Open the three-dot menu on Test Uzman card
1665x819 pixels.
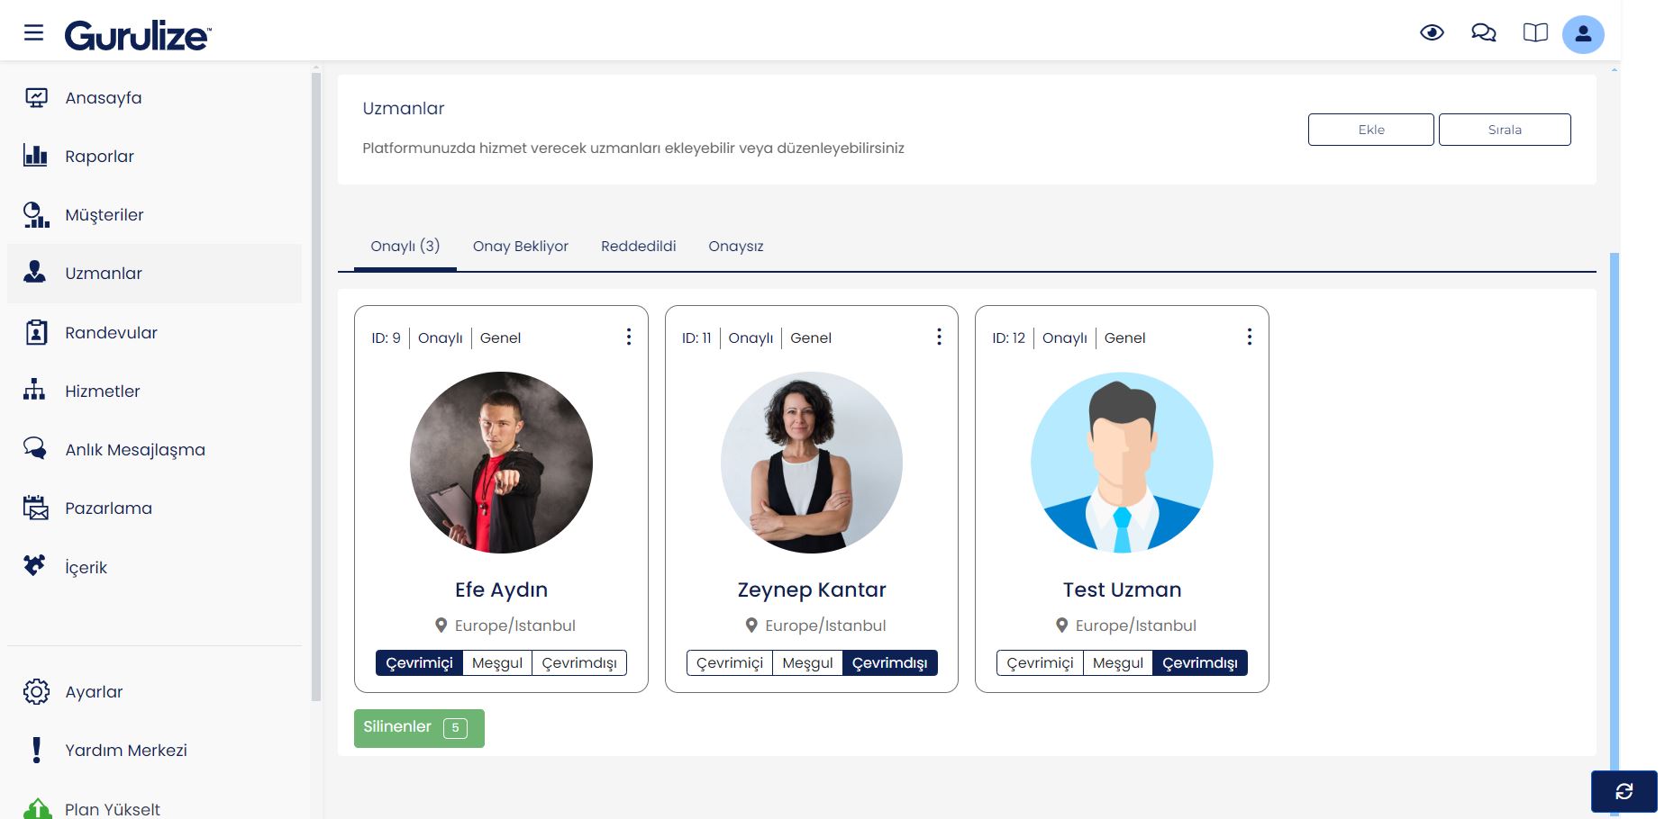click(1249, 337)
